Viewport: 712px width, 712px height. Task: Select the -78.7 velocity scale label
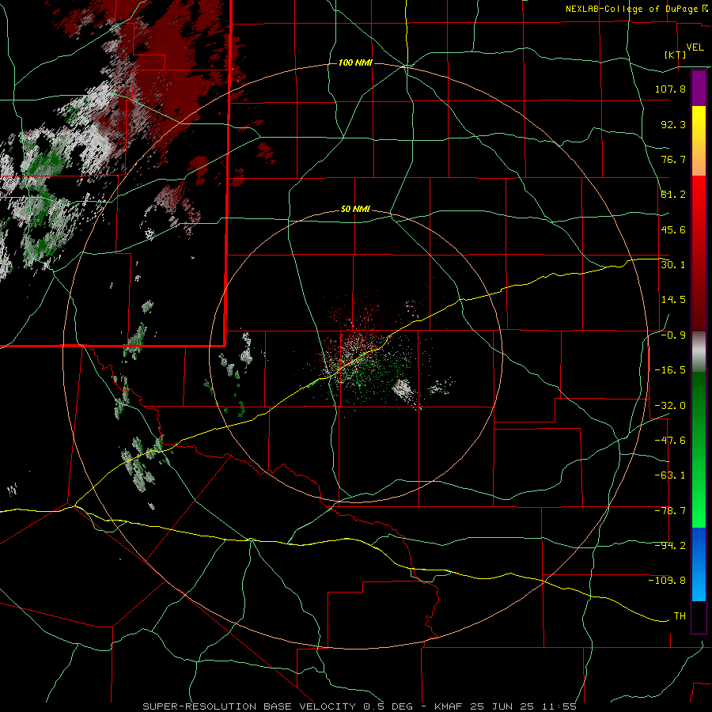coord(670,511)
